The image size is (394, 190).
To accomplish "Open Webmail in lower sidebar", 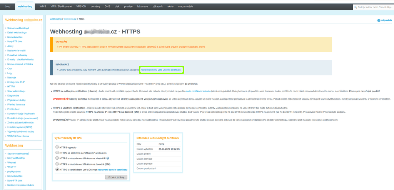I will 12,163.
